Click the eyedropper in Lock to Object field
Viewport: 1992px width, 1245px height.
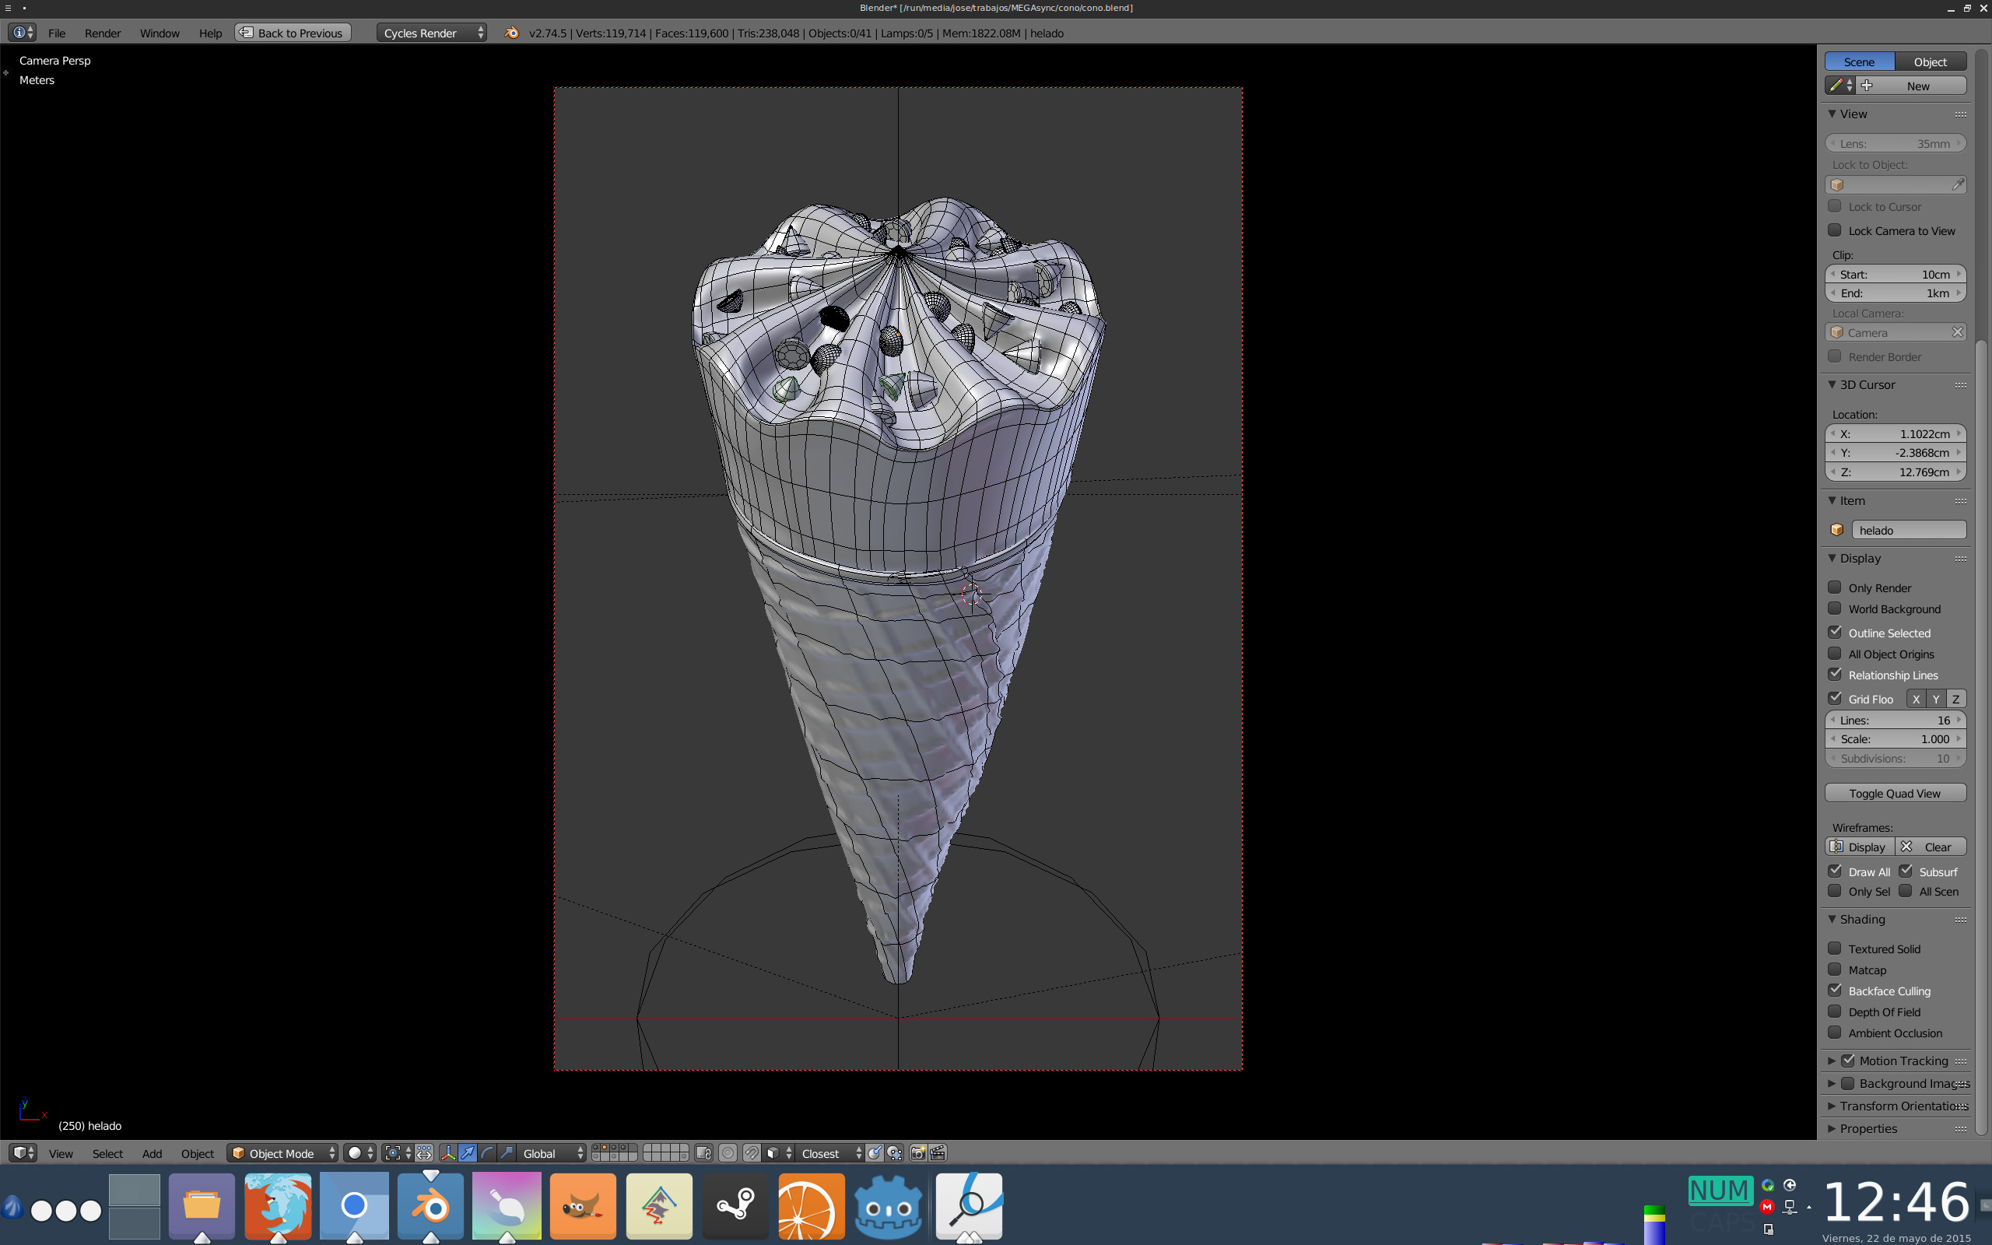click(x=1958, y=184)
